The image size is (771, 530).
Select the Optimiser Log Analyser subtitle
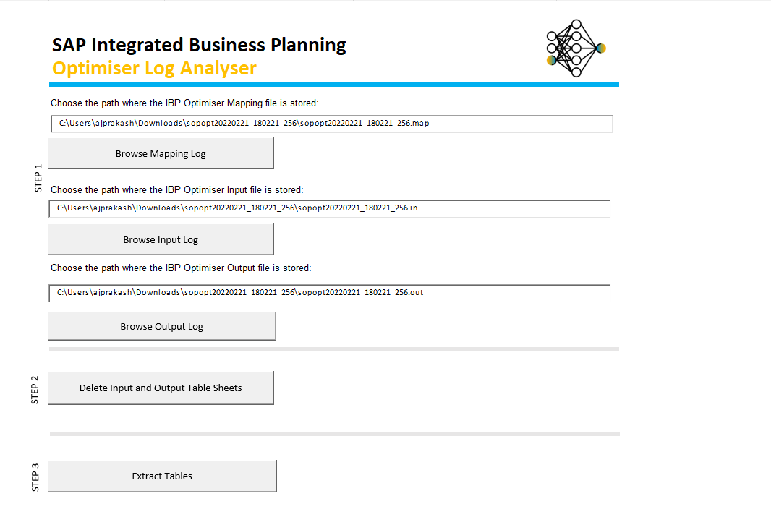[154, 68]
